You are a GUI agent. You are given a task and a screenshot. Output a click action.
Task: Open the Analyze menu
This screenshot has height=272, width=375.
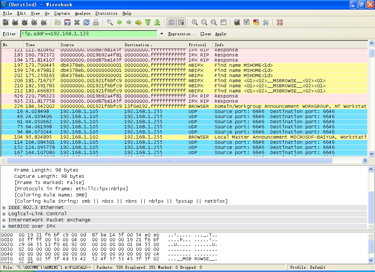[82, 13]
